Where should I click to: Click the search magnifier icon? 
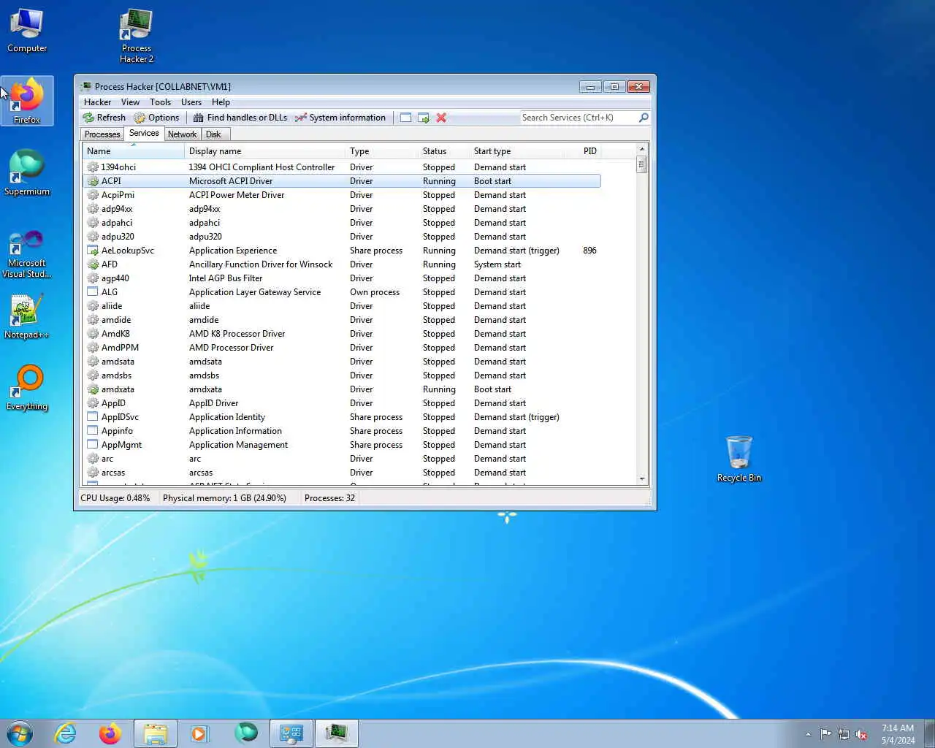point(644,118)
